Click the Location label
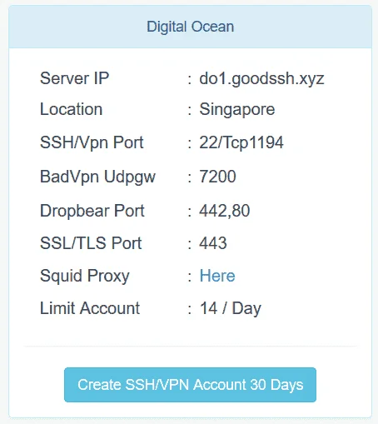 point(72,109)
